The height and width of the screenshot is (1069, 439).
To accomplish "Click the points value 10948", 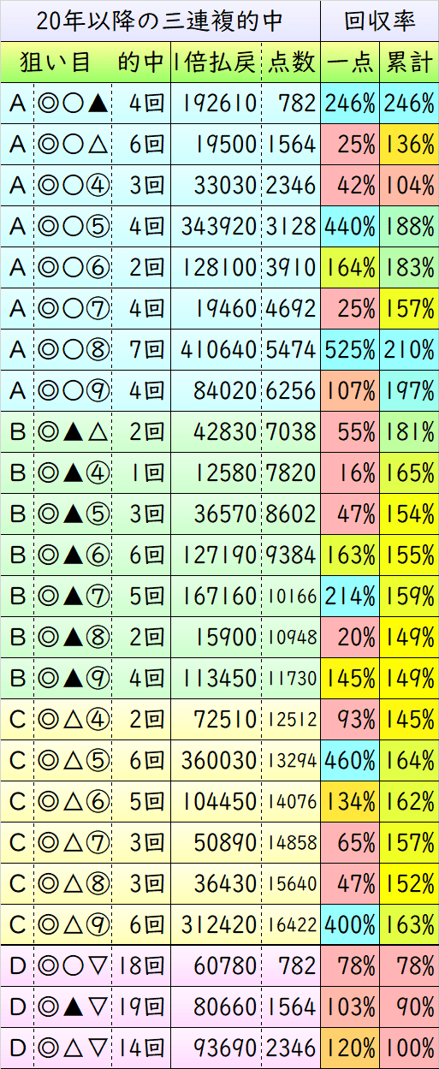I will pyautogui.click(x=292, y=638).
